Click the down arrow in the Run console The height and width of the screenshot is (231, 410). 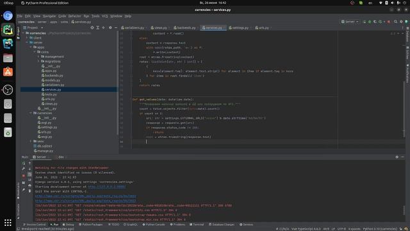point(29,169)
